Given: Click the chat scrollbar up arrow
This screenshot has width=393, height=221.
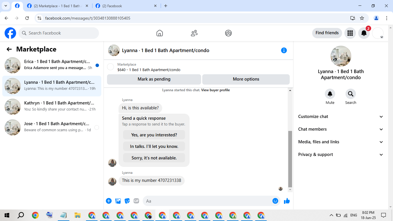Looking at the screenshot, I should coord(290,91).
